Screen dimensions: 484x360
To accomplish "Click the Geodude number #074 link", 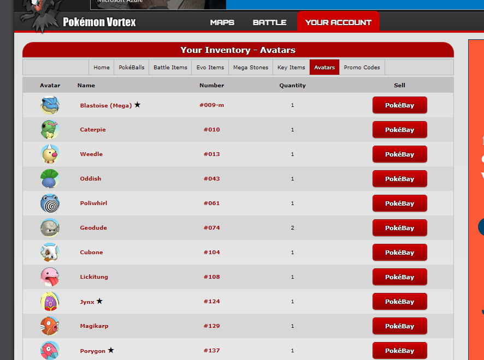I will coord(211,228).
